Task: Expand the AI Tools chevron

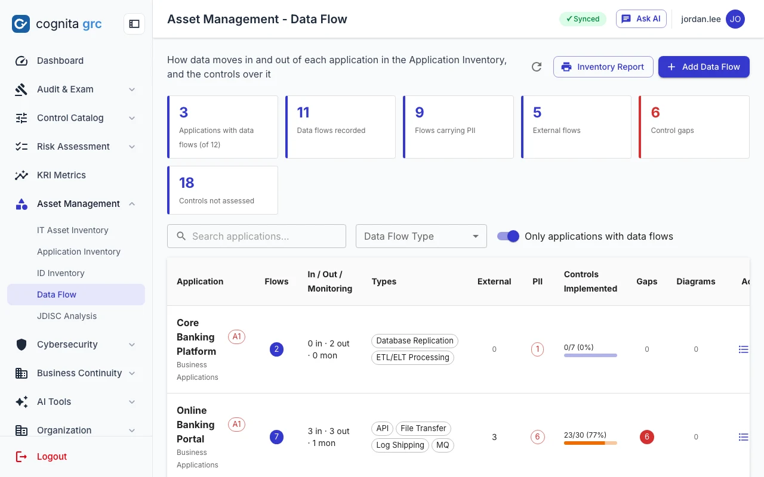Action: click(x=132, y=402)
